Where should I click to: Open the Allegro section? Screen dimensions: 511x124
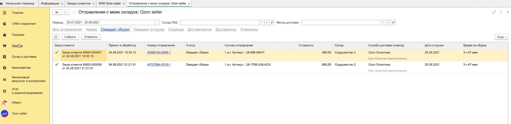16,103
